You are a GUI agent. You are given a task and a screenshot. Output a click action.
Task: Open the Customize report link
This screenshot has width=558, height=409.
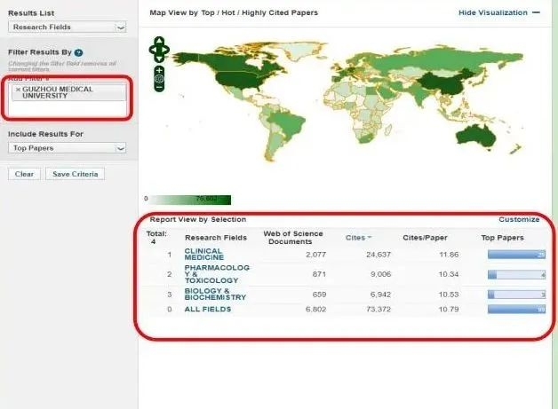tap(519, 219)
